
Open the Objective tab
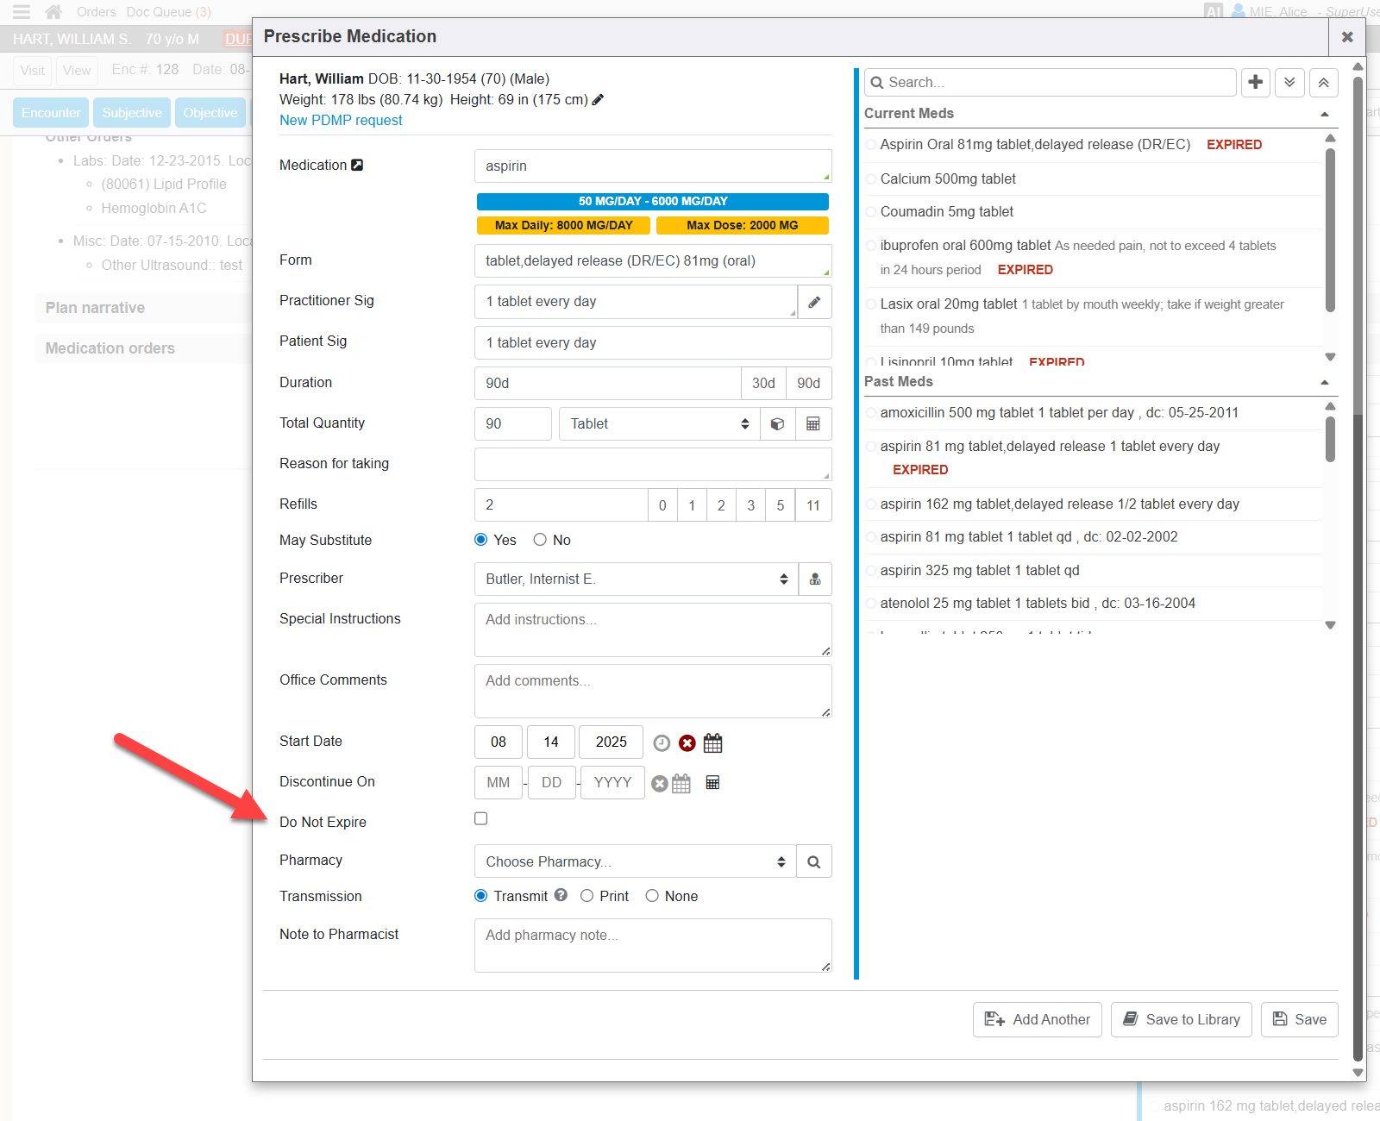point(210,113)
